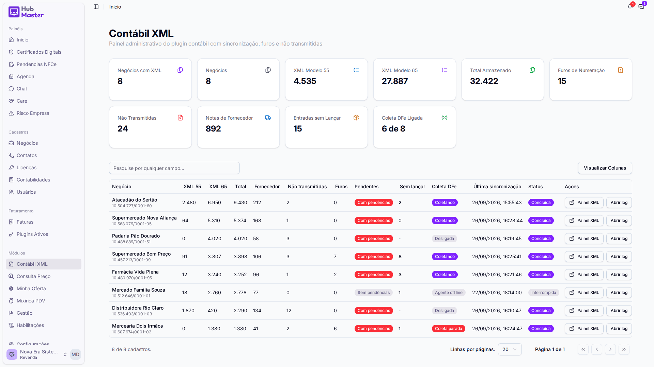Open Painel XML for Atacadão do Sertão
The width and height of the screenshot is (654, 367).
pyautogui.click(x=584, y=203)
